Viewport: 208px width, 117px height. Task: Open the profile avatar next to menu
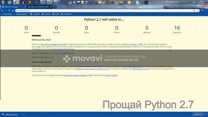click(x=202, y=11)
